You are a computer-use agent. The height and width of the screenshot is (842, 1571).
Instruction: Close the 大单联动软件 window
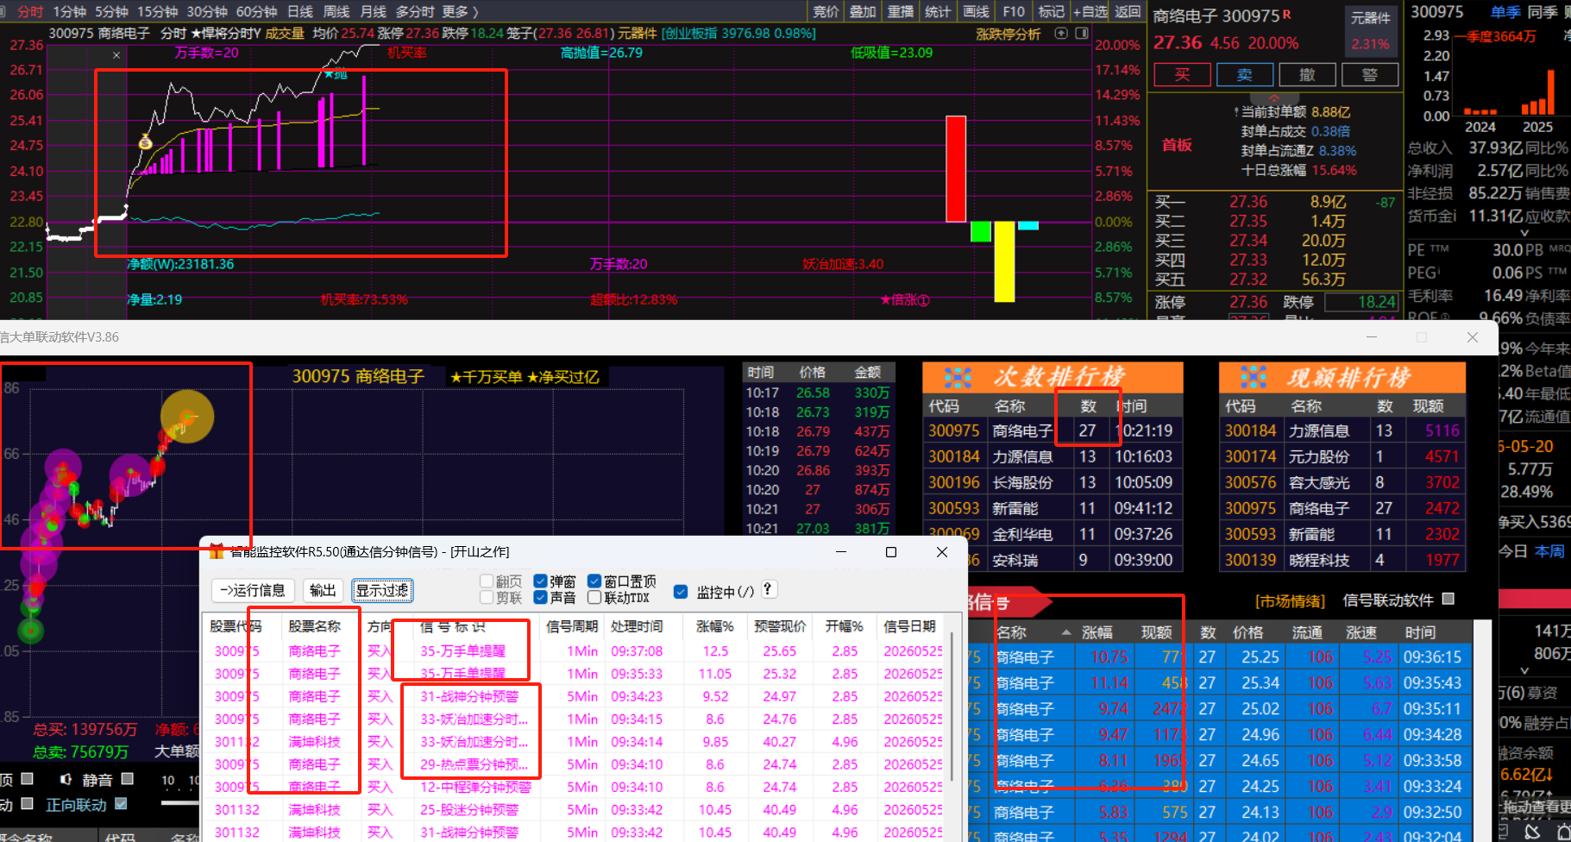click(x=1473, y=337)
